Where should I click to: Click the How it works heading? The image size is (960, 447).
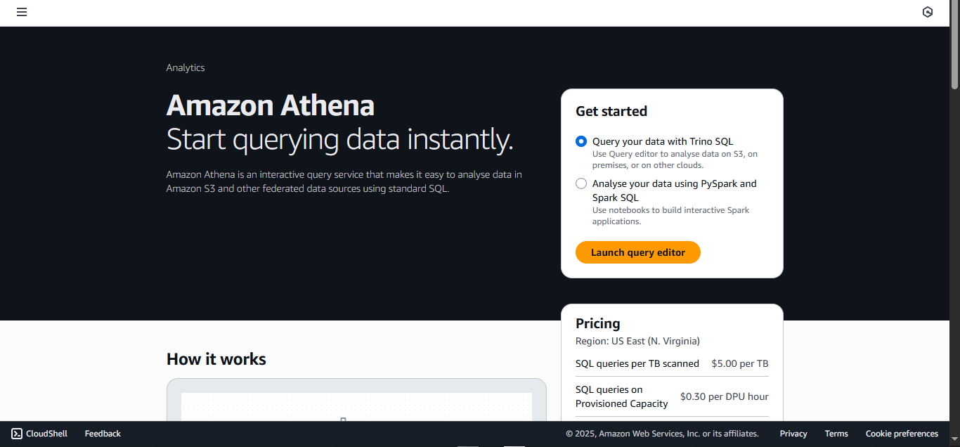click(216, 359)
